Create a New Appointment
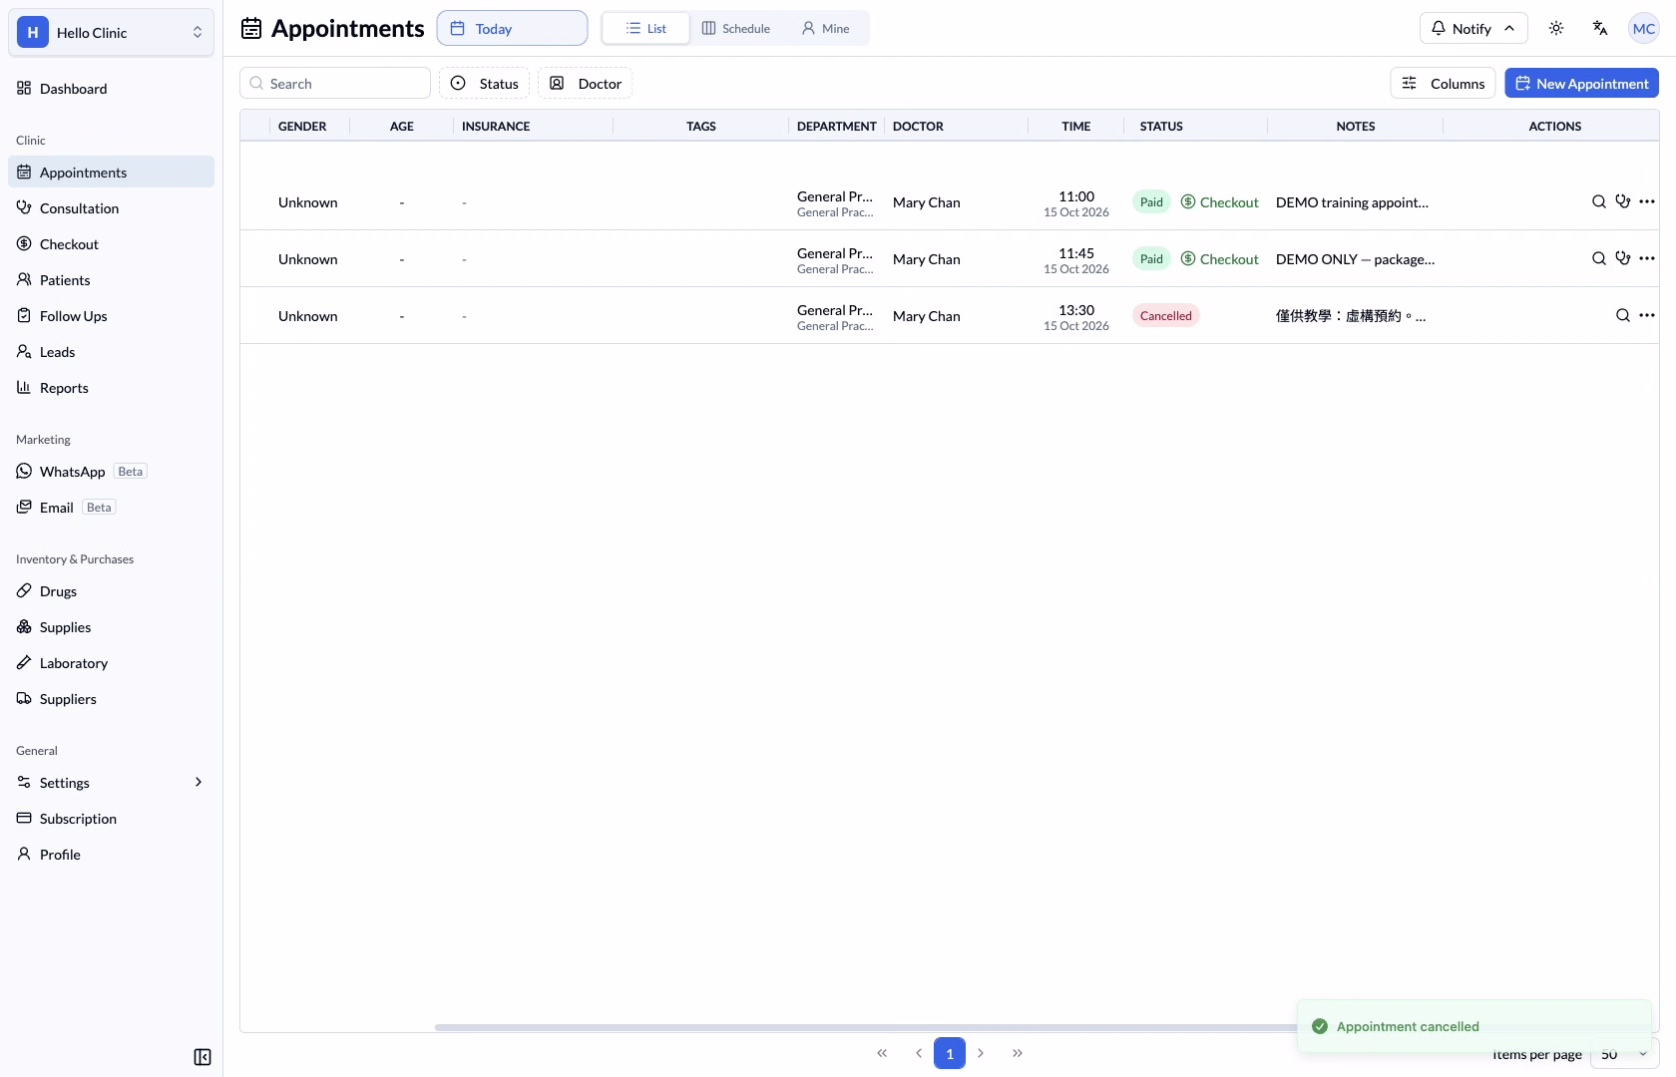 [x=1581, y=83]
